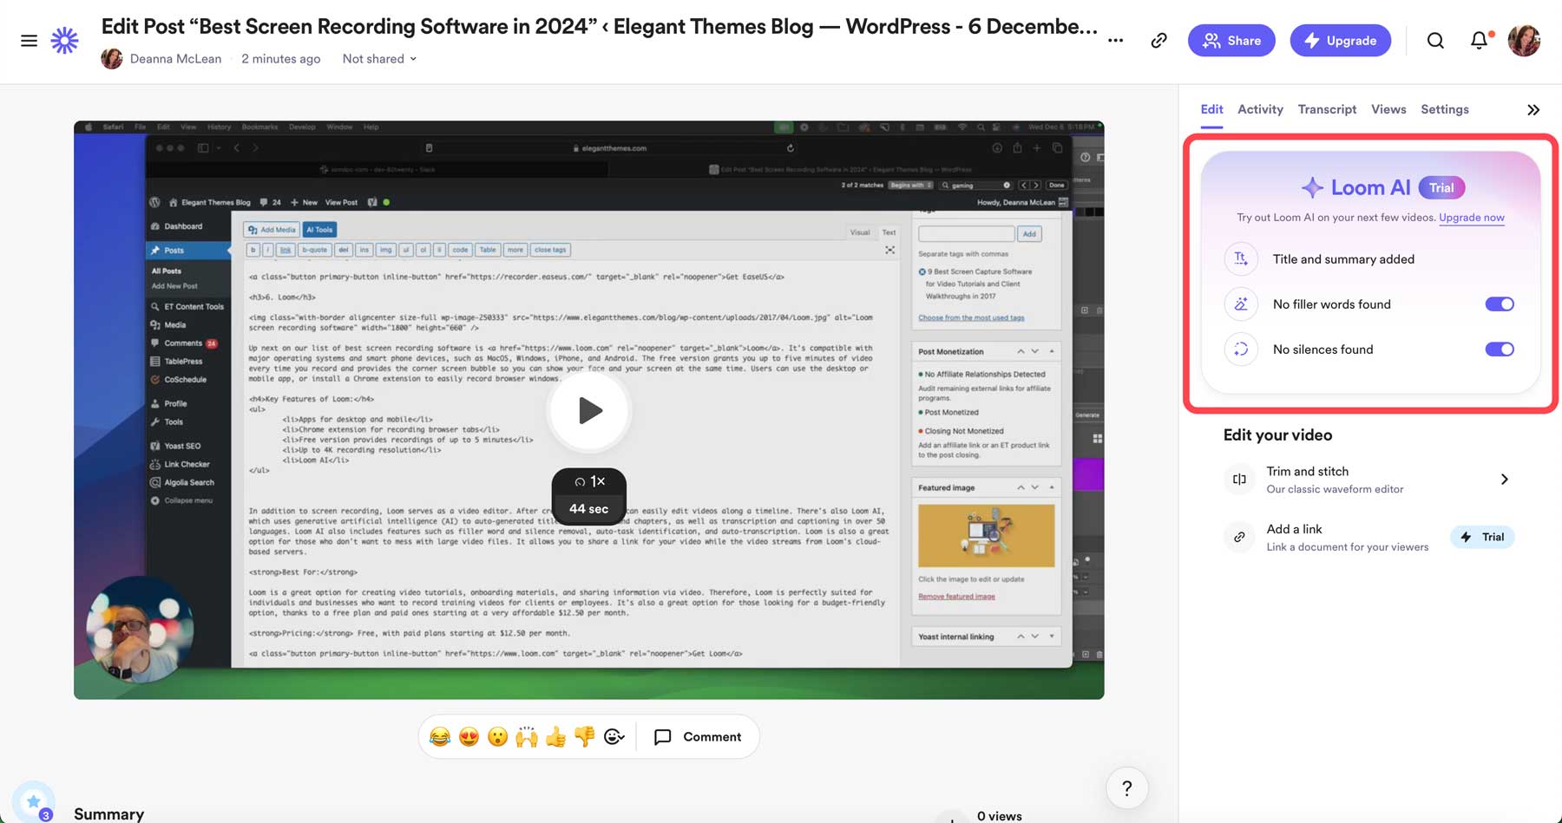Click the Loom logo icon
The height and width of the screenshot is (823, 1562).
64,41
